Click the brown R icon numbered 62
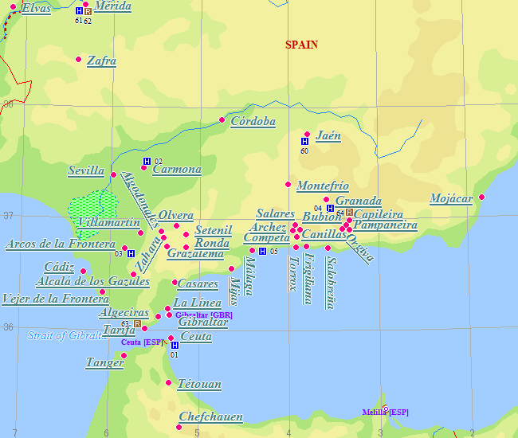Image resolution: width=518 pixels, height=438 pixels. tap(88, 11)
